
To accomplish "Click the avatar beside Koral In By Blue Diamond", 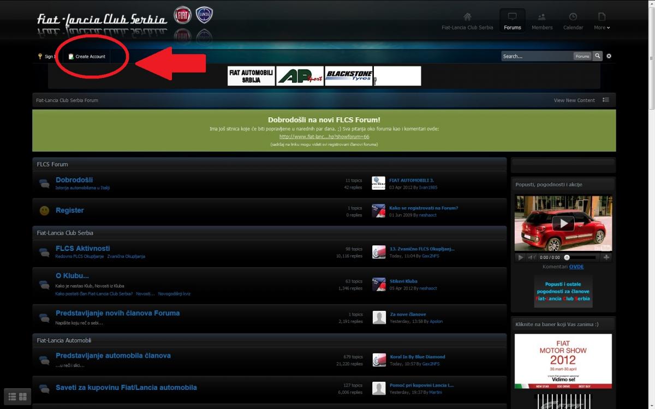I will 379,360.
